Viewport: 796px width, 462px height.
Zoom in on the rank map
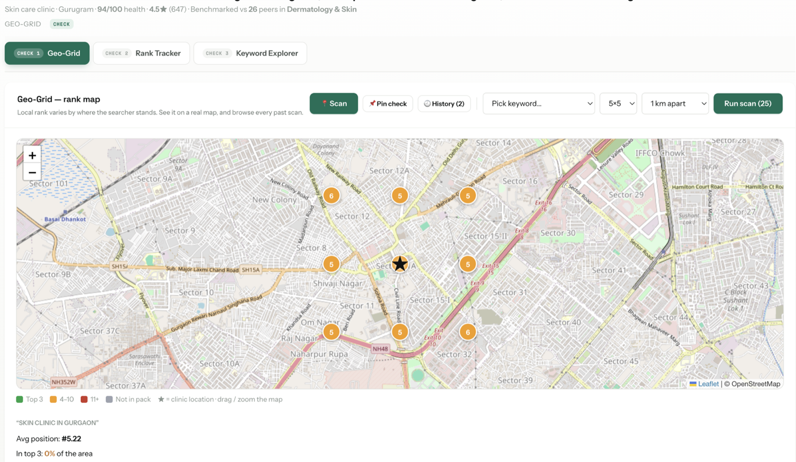tap(32, 155)
